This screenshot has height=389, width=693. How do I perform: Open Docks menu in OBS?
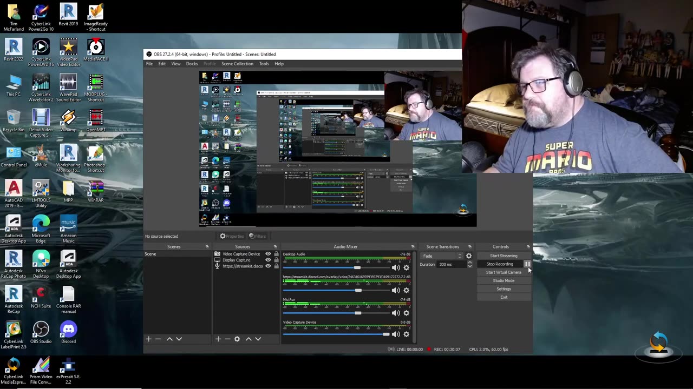(192, 64)
